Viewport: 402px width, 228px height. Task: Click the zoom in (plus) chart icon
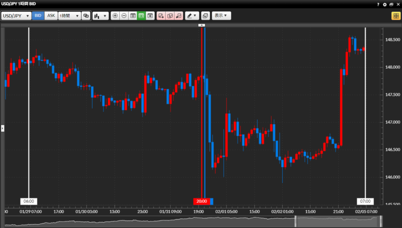coord(115,16)
